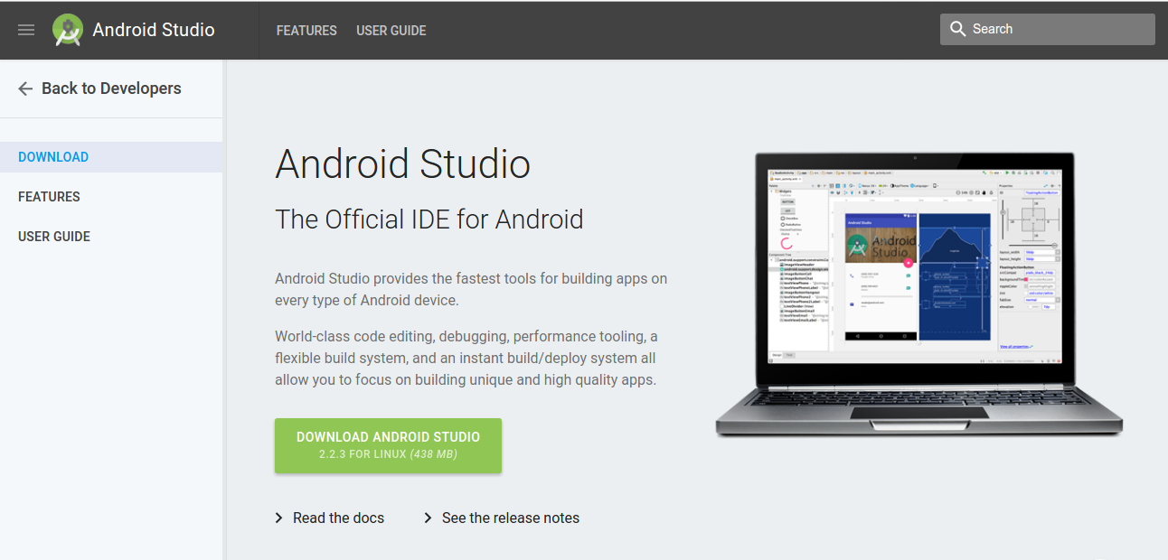This screenshot has width=1168, height=560.
Task: Open the hamburger navigation menu
Action: click(25, 29)
